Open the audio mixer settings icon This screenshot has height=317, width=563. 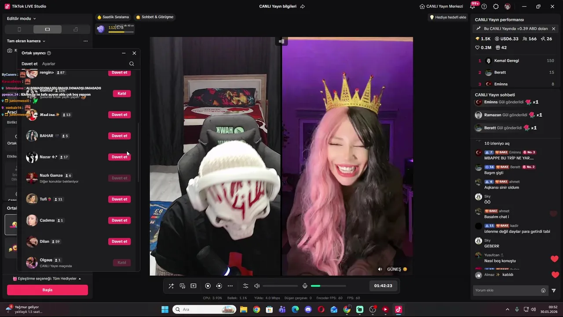pos(246,286)
